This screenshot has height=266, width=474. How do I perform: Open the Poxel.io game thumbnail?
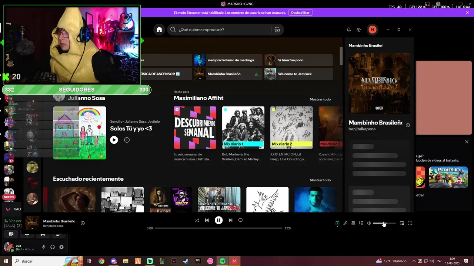(x=448, y=177)
